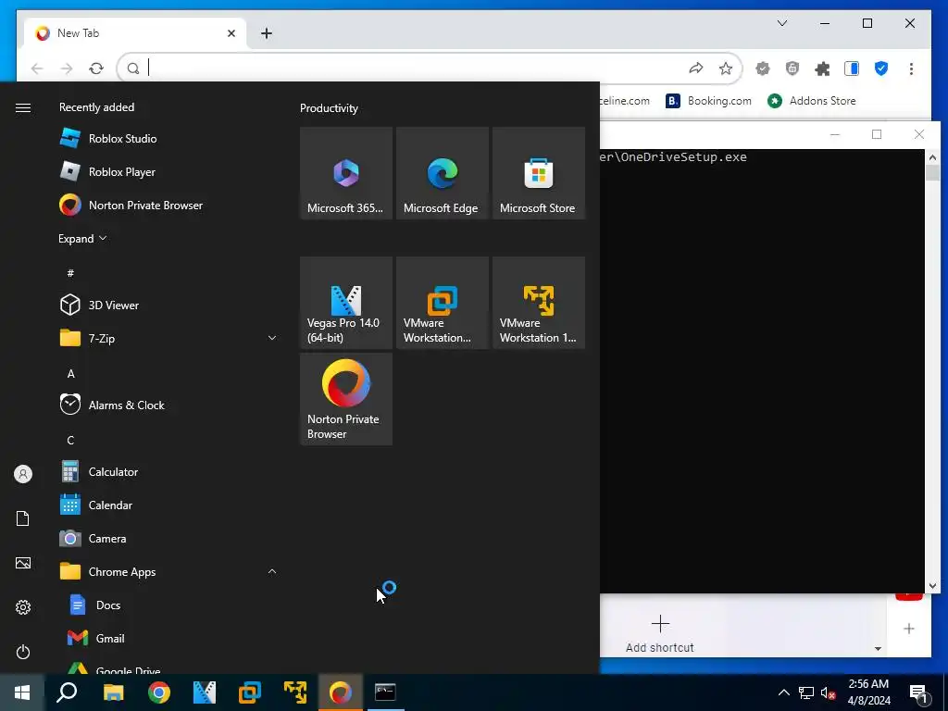The width and height of the screenshot is (948, 711).
Task: Click Add shortcut on new tab page
Action: click(x=659, y=633)
